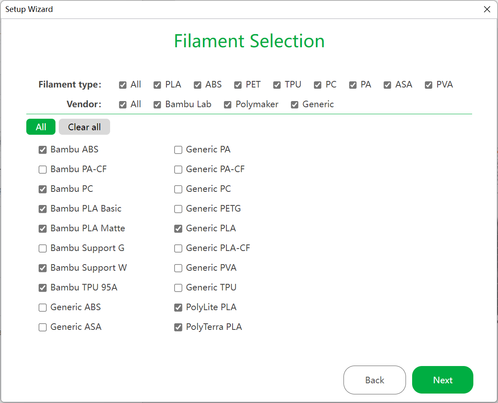Viewport: 498px width, 403px height.
Task: Uncheck the ABS filament type filter
Action: pyautogui.click(x=198, y=85)
